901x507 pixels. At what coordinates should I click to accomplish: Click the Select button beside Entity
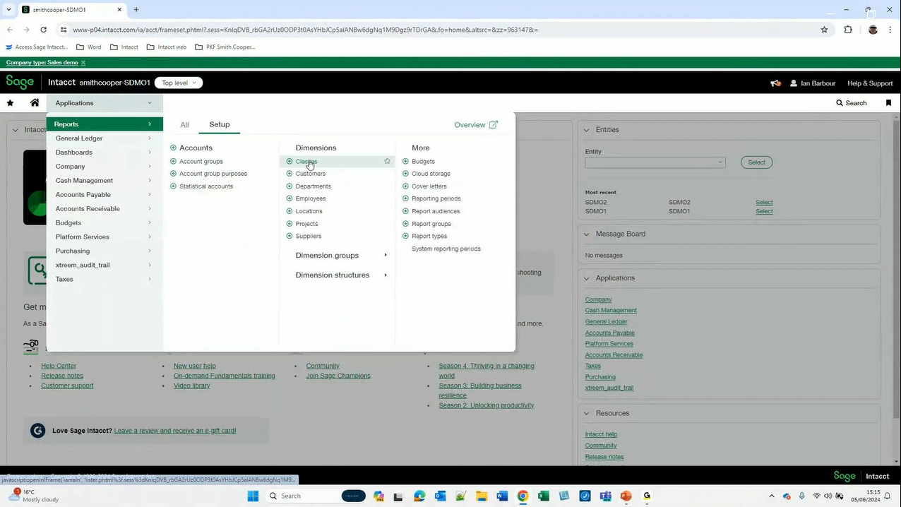(x=757, y=162)
